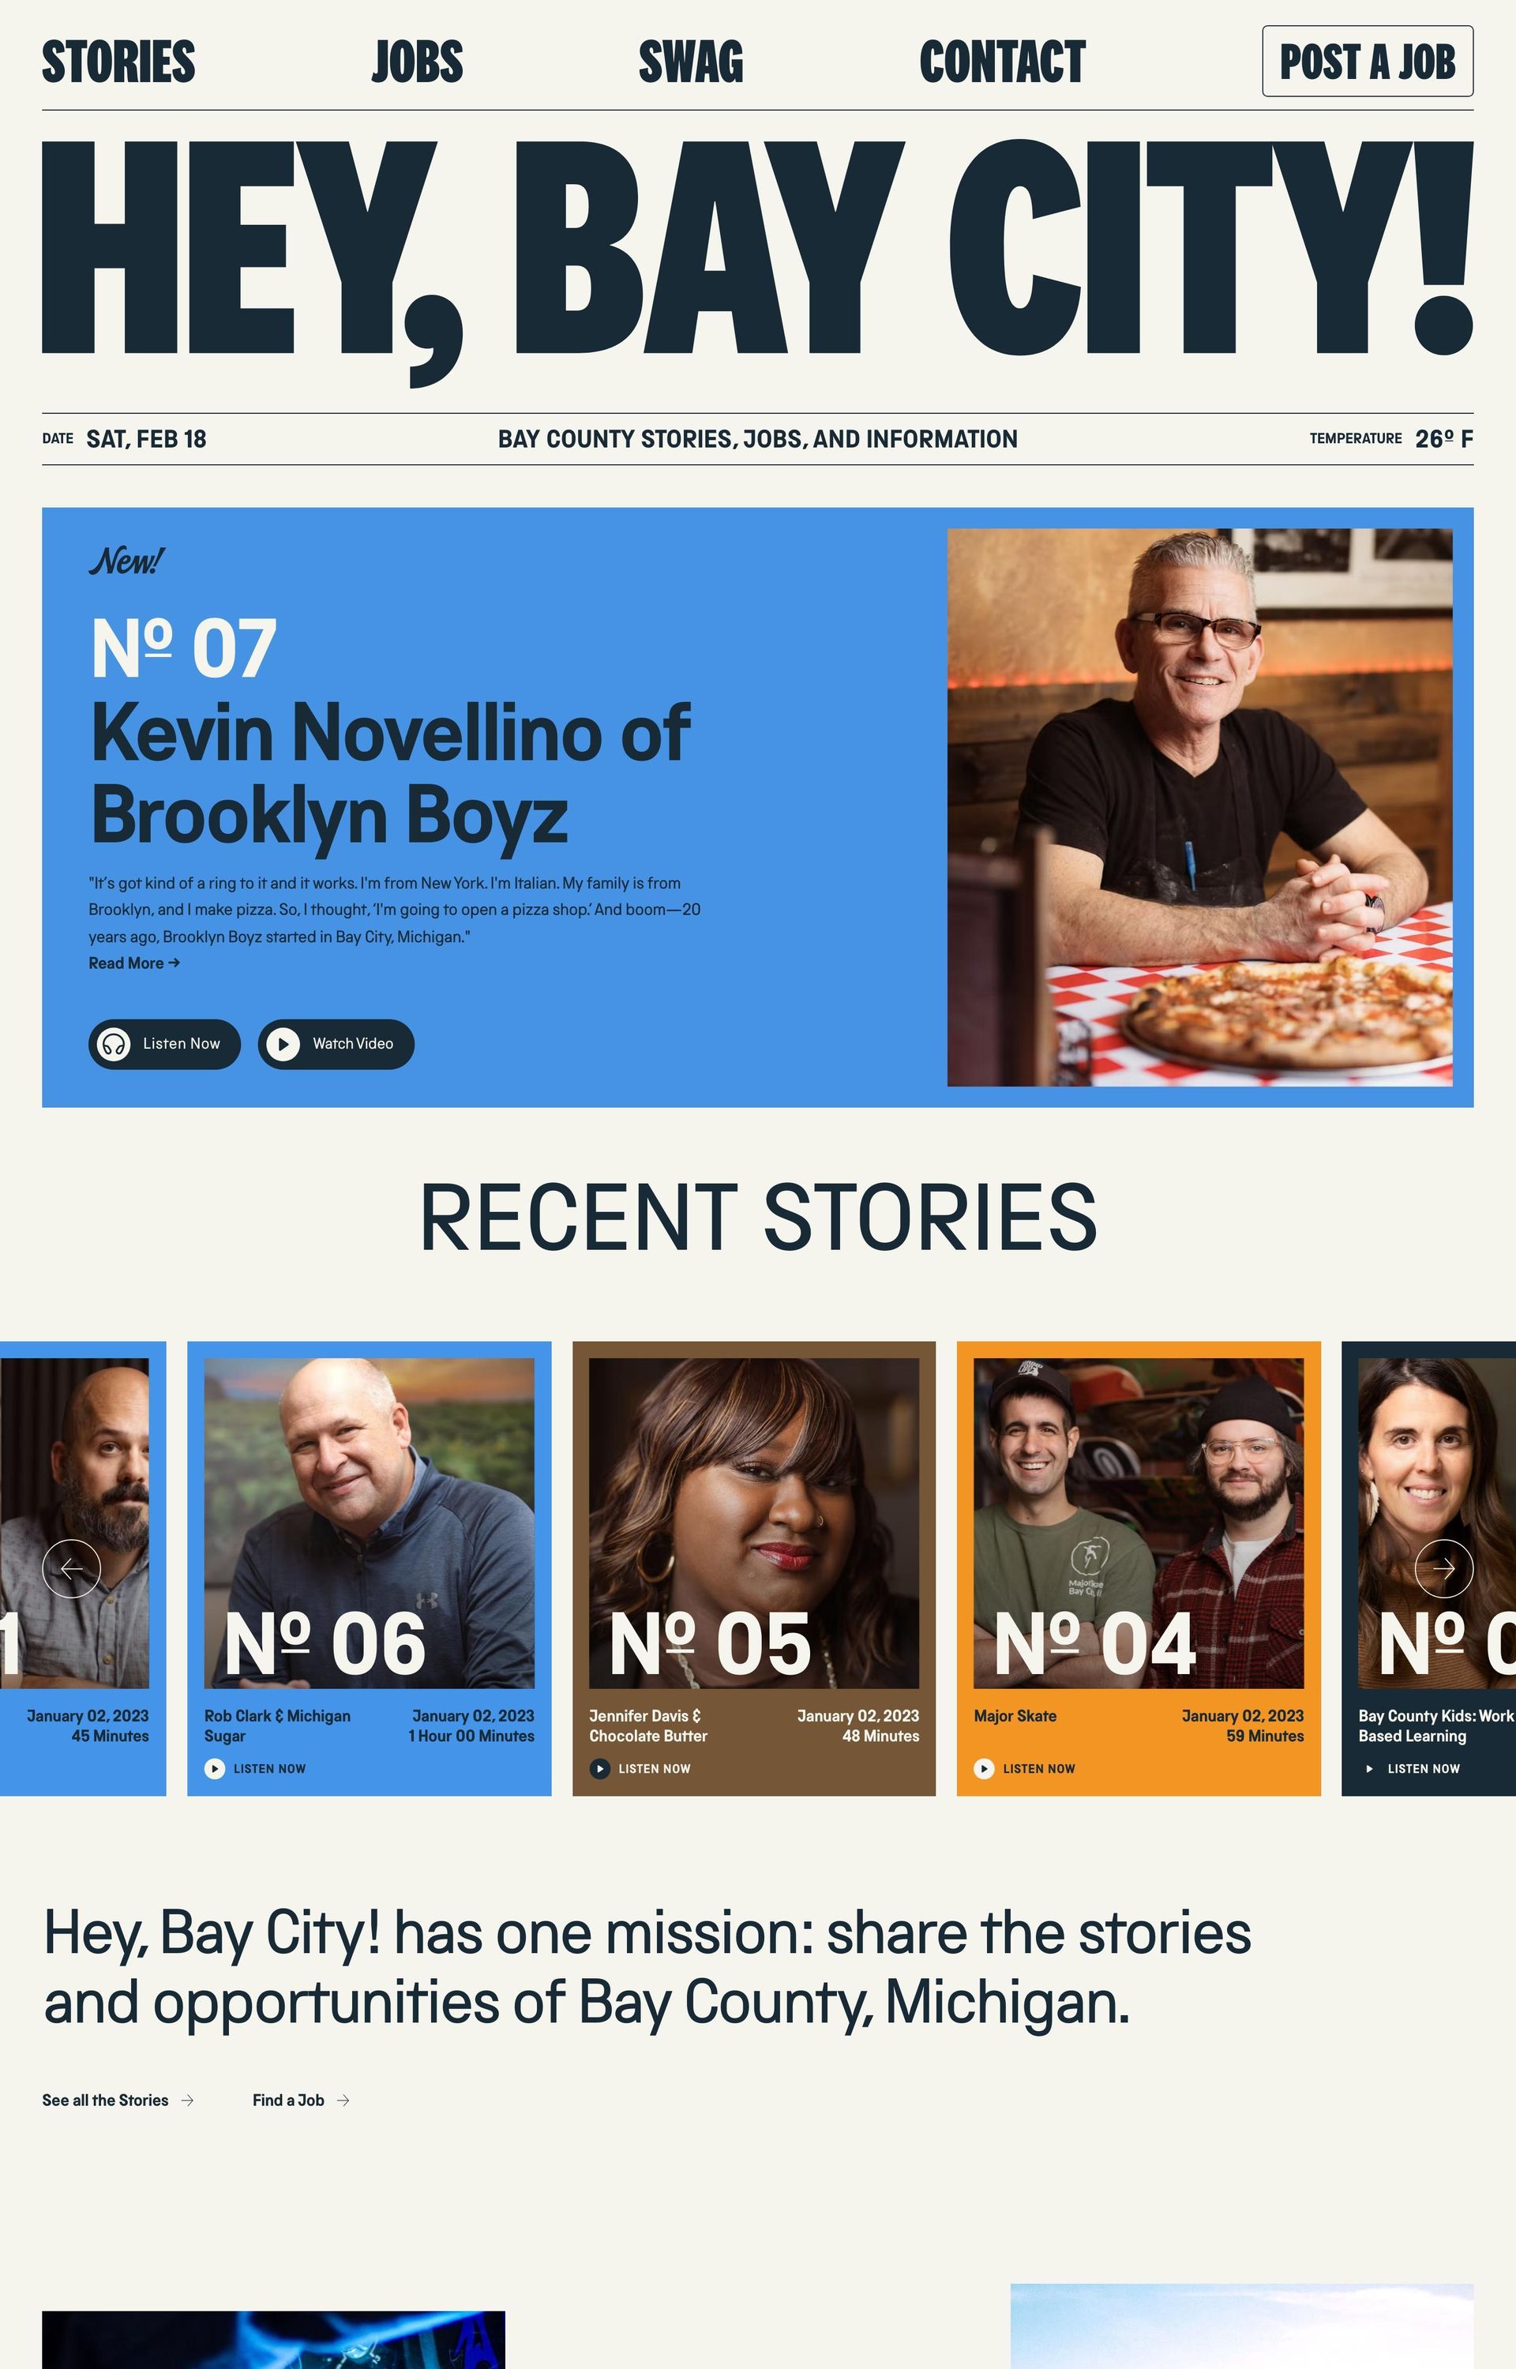Click the arrow next to Find a Job
The height and width of the screenshot is (2369, 1516).
pyautogui.click(x=343, y=2101)
